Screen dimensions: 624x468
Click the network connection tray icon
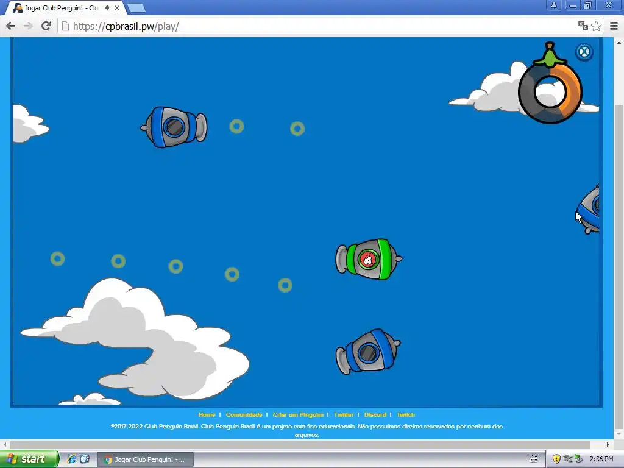568,459
